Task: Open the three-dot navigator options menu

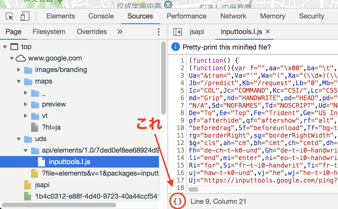Action: click(x=158, y=32)
